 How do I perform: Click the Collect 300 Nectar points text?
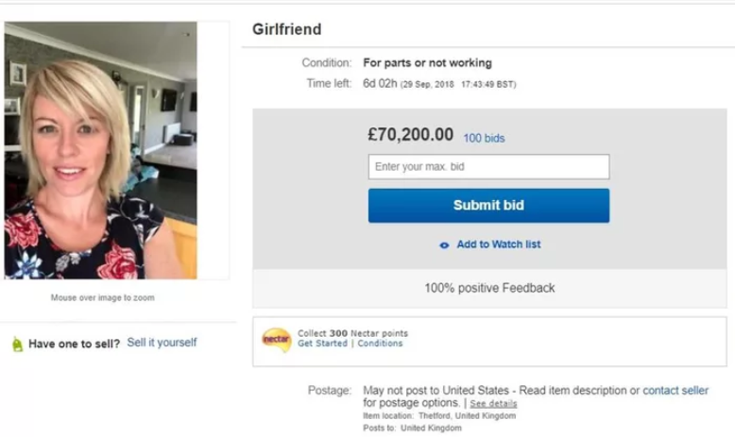(x=352, y=333)
